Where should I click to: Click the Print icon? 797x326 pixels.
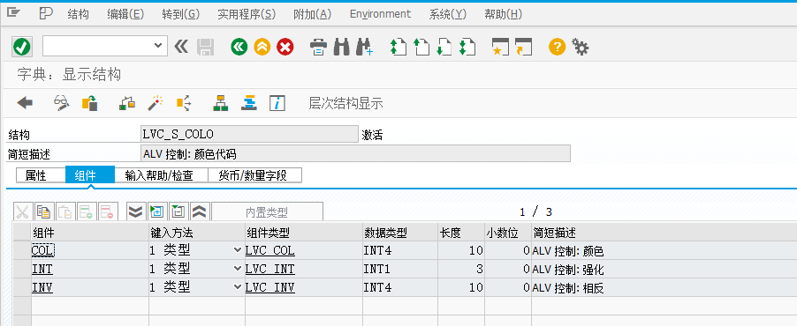(318, 48)
